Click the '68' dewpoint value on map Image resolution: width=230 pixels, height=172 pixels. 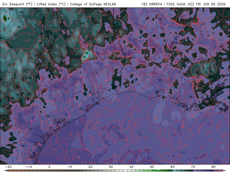click(210, 77)
